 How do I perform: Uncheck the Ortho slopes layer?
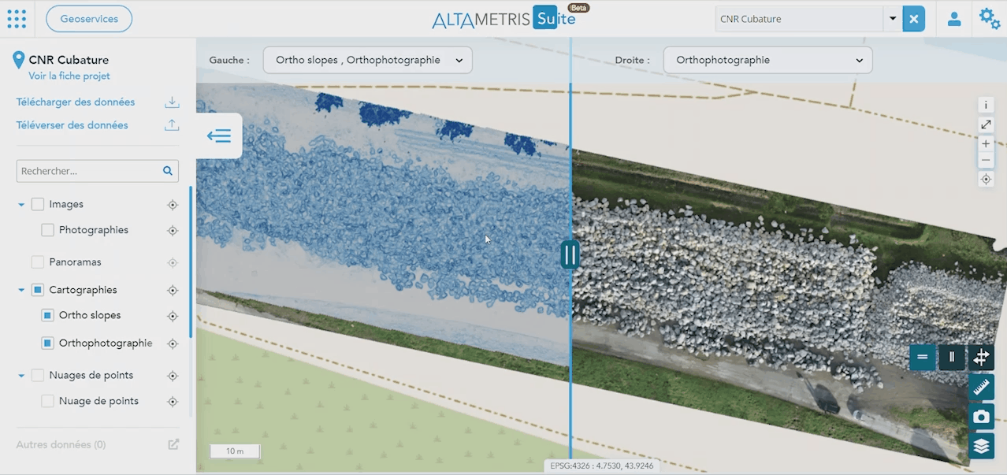click(47, 315)
